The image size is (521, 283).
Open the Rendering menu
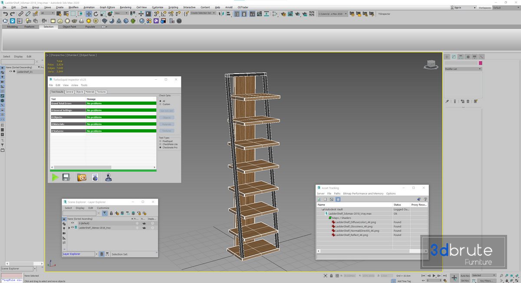coord(125,7)
